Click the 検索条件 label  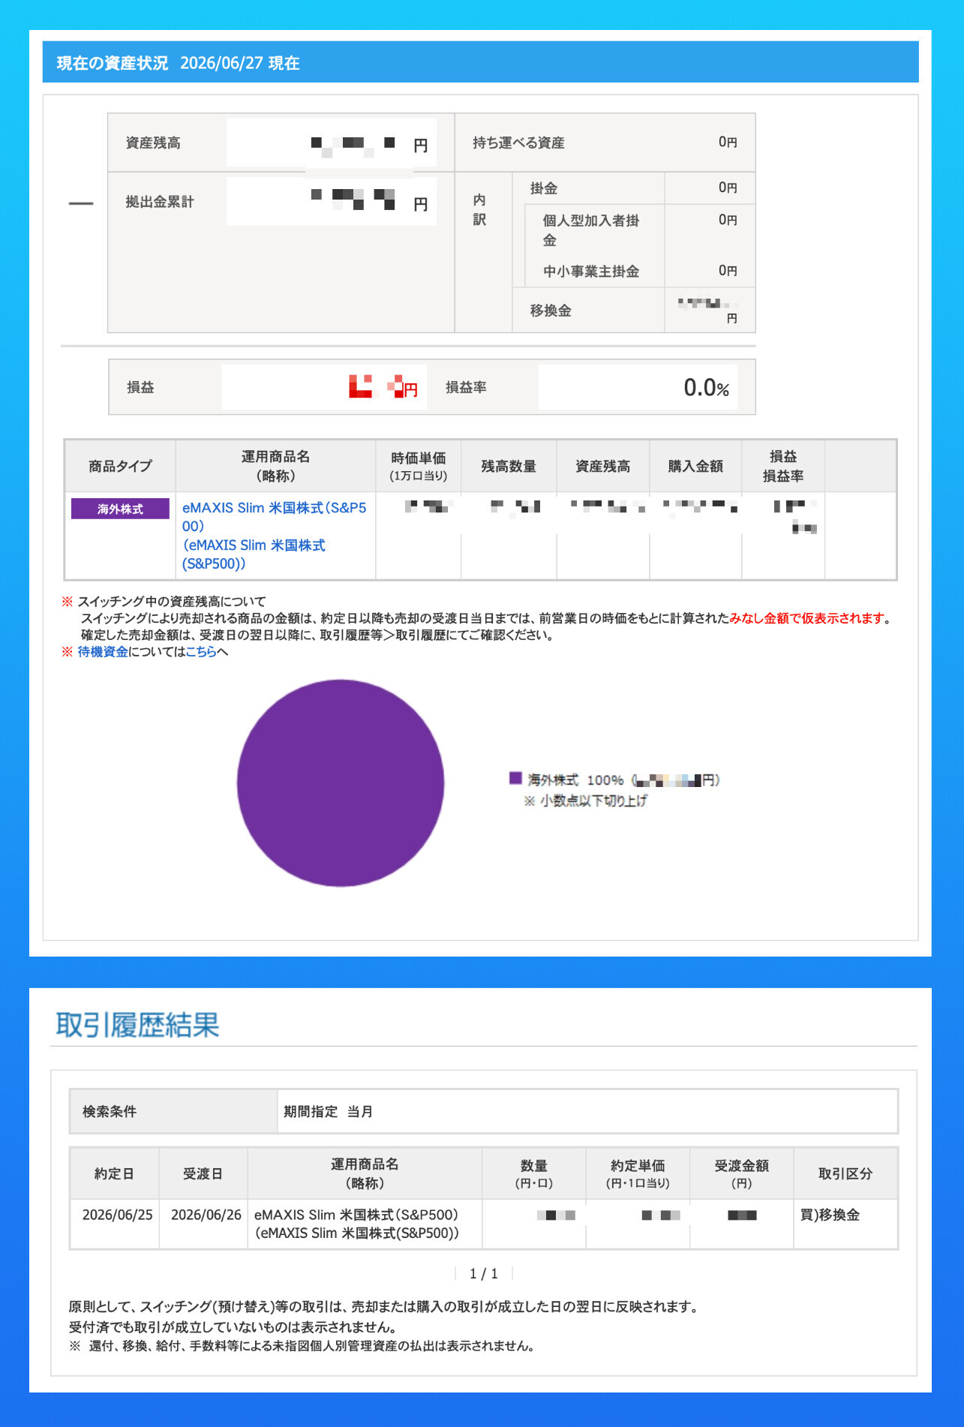pos(110,1111)
